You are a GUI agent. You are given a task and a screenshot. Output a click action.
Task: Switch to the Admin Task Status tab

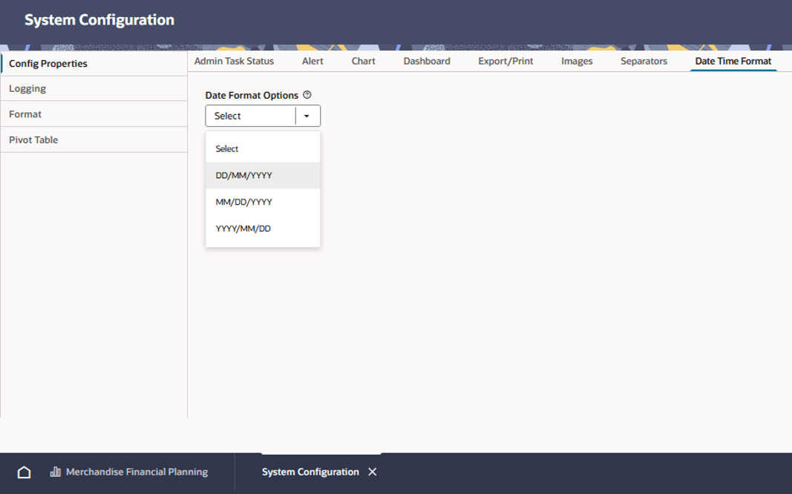(234, 61)
